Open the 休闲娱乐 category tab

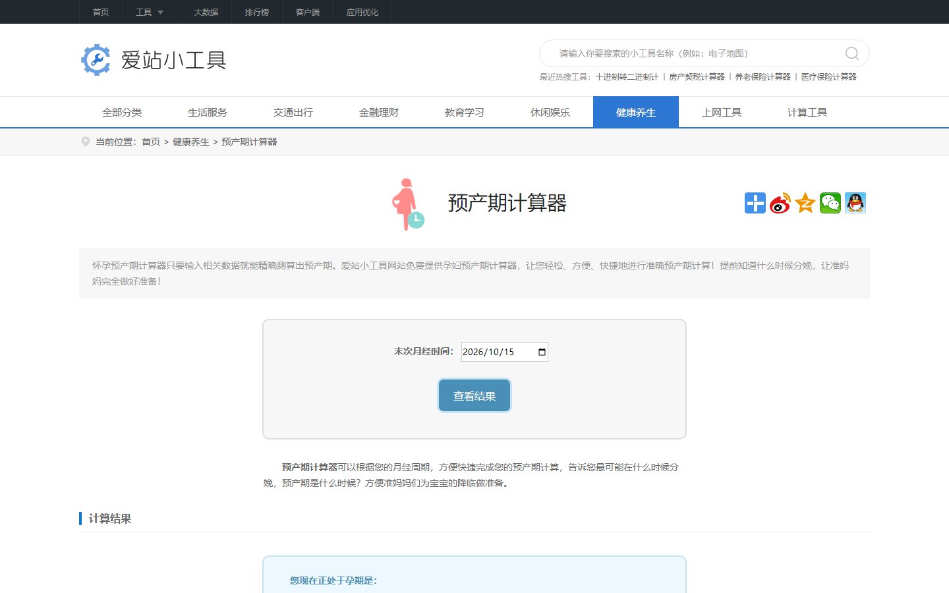click(550, 112)
